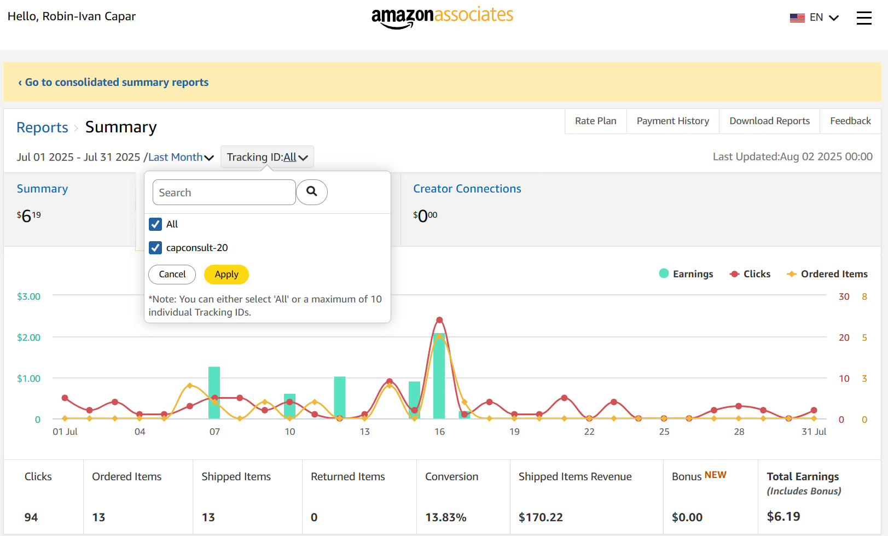Click the Conversion 13.83% value
The width and height of the screenshot is (888, 536).
446,517
